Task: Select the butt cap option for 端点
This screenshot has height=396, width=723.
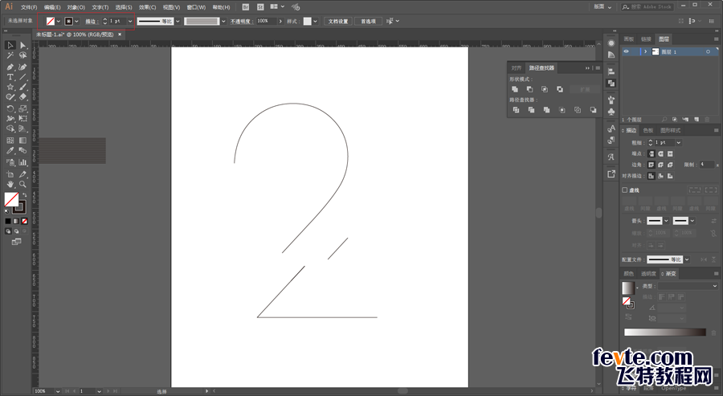Action: 651,153
